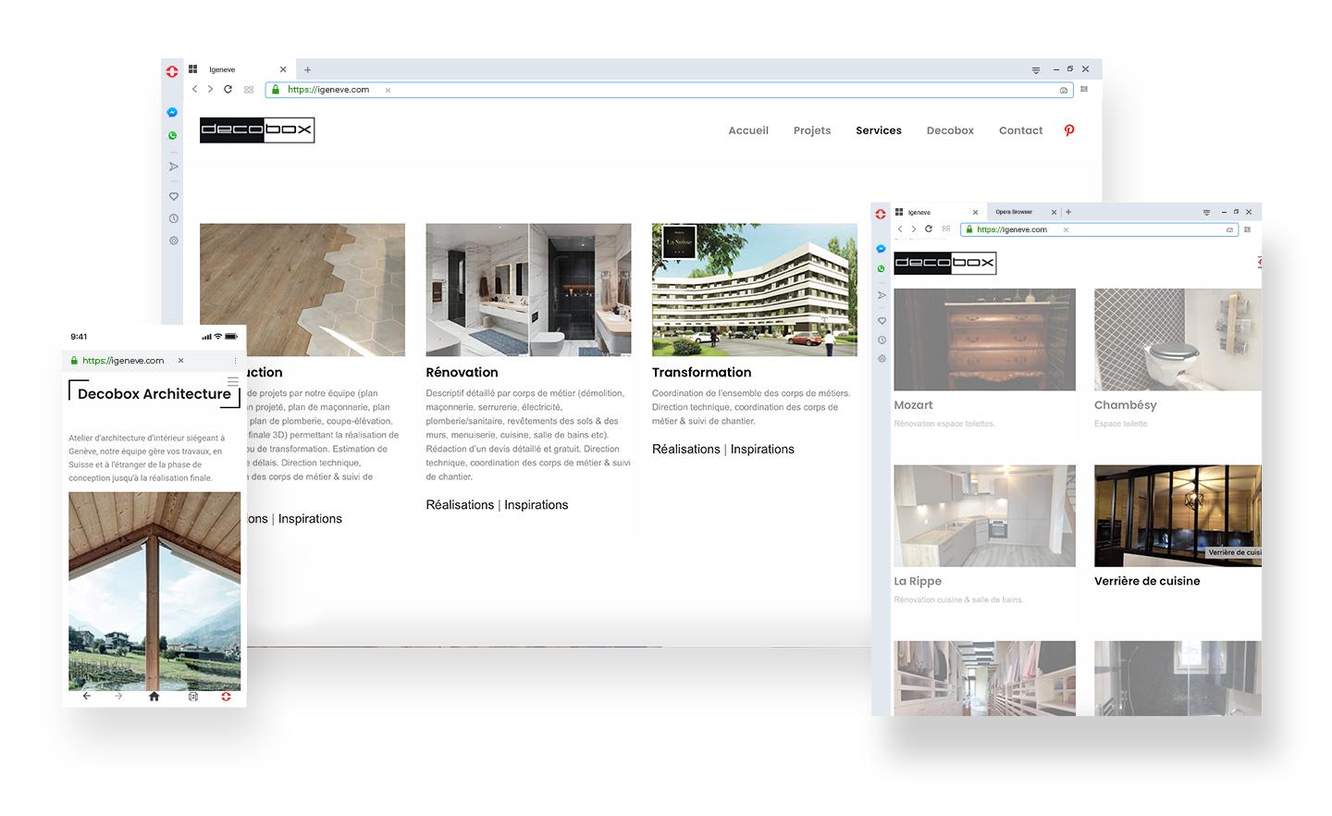Open the Services menu item
This screenshot has width=1332, height=816.
click(x=879, y=130)
